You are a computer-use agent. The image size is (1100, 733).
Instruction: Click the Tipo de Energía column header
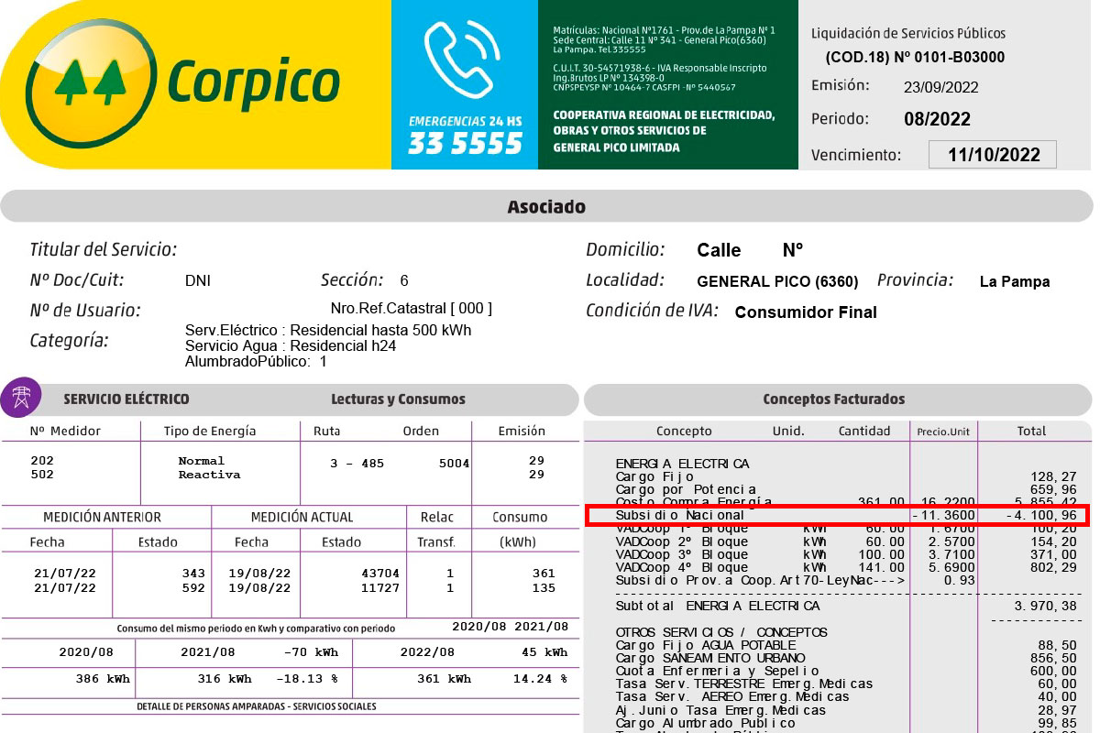[210, 431]
